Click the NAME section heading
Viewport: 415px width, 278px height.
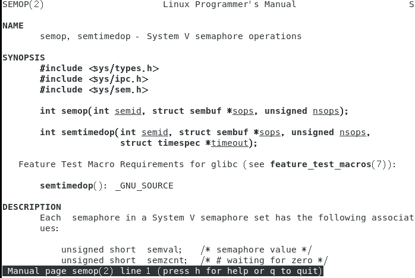tap(13, 26)
